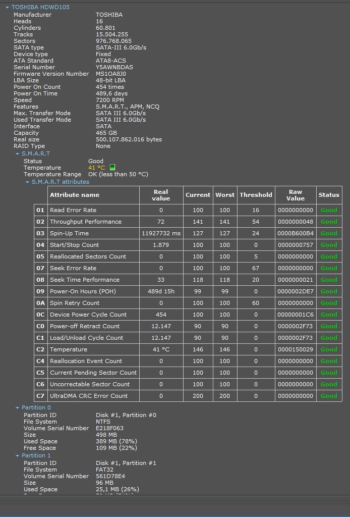
Task: Click the Good status of Read Error Rate
Action: point(329,210)
